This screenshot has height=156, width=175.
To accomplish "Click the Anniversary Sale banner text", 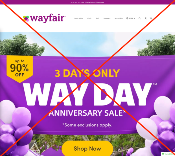I will tap(88, 113).
